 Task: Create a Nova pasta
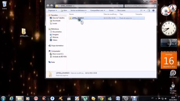point(121,10)
